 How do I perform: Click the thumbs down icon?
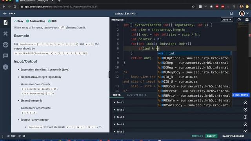pyautogui.click(x=20, y=136)
